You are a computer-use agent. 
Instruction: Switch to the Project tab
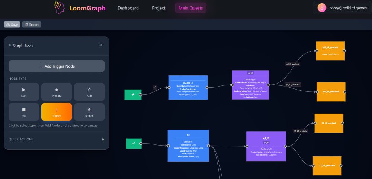click(x=158, y=8)
